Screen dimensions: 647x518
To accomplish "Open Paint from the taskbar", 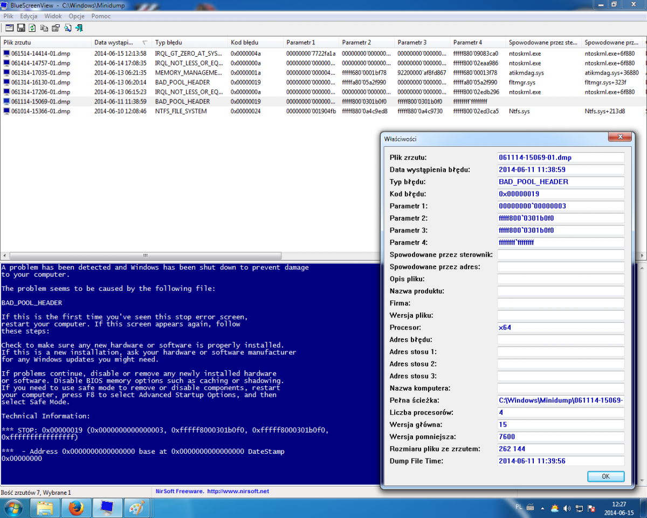I will [137, 508].
